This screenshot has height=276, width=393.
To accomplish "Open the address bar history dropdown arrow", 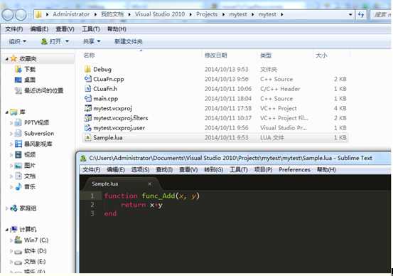I will tap(350, 14).
